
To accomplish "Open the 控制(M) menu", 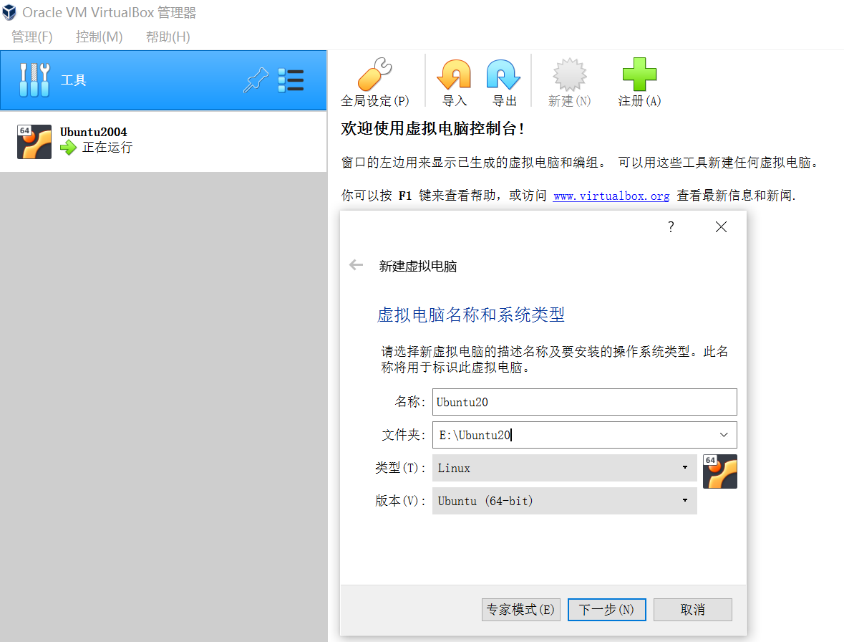I will click(x=100, y=37).
